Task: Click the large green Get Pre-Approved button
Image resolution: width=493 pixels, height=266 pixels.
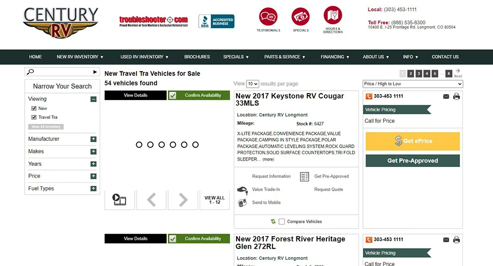Action: [x=413, y=161]
